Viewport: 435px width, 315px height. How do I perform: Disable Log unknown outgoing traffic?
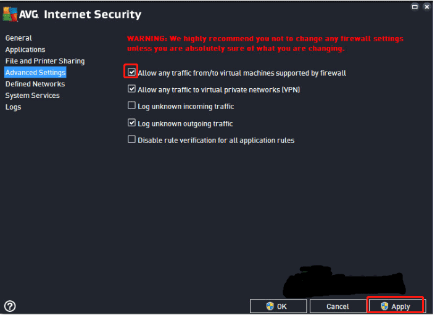click(x=131, y=123)
